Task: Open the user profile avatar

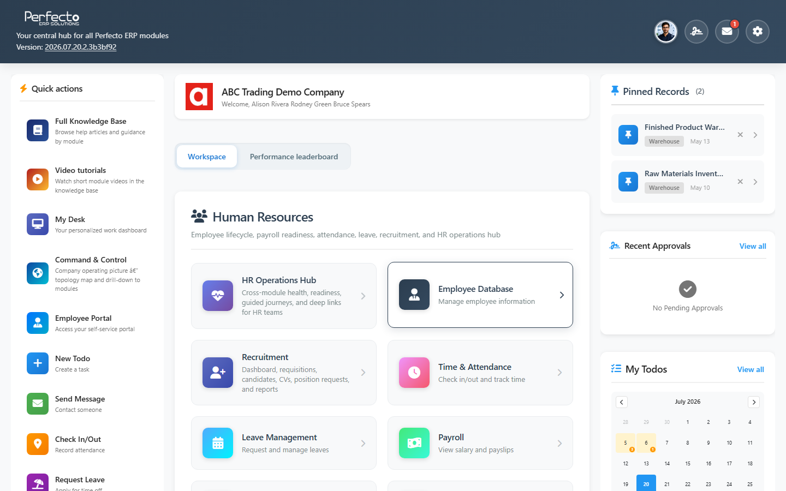Action: (x=666, y=32)
